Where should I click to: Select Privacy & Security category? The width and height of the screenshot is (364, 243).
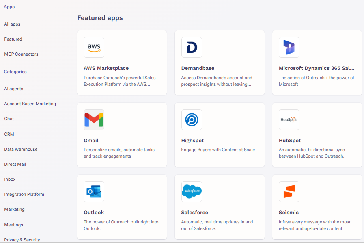click(x=22, y=240)
